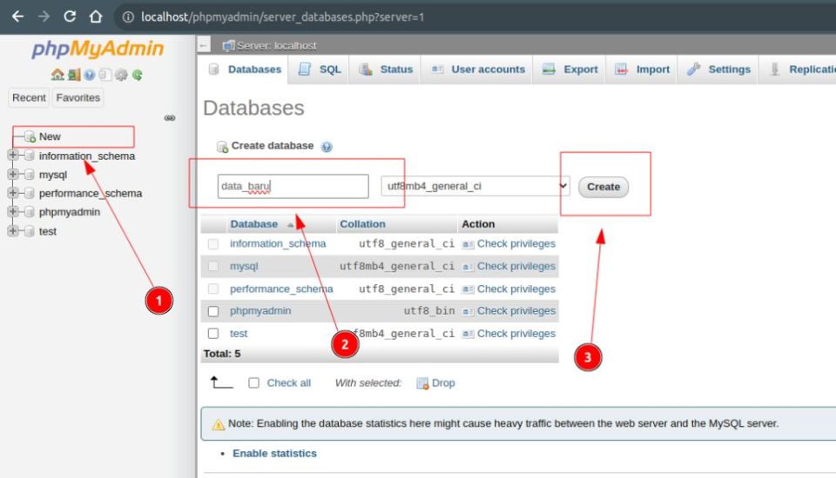This screenshot has width=836, height=478.
Task: Enable the Check all checkbox
Action: coord(253,383)
